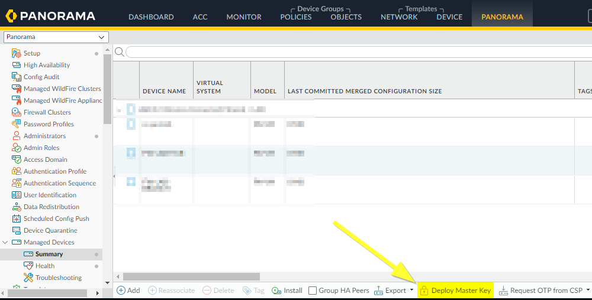Image resolution: width=592 pixels, height=300 pixels.
Task: Click the Reassociate button
Action: [x=172, y=290]
